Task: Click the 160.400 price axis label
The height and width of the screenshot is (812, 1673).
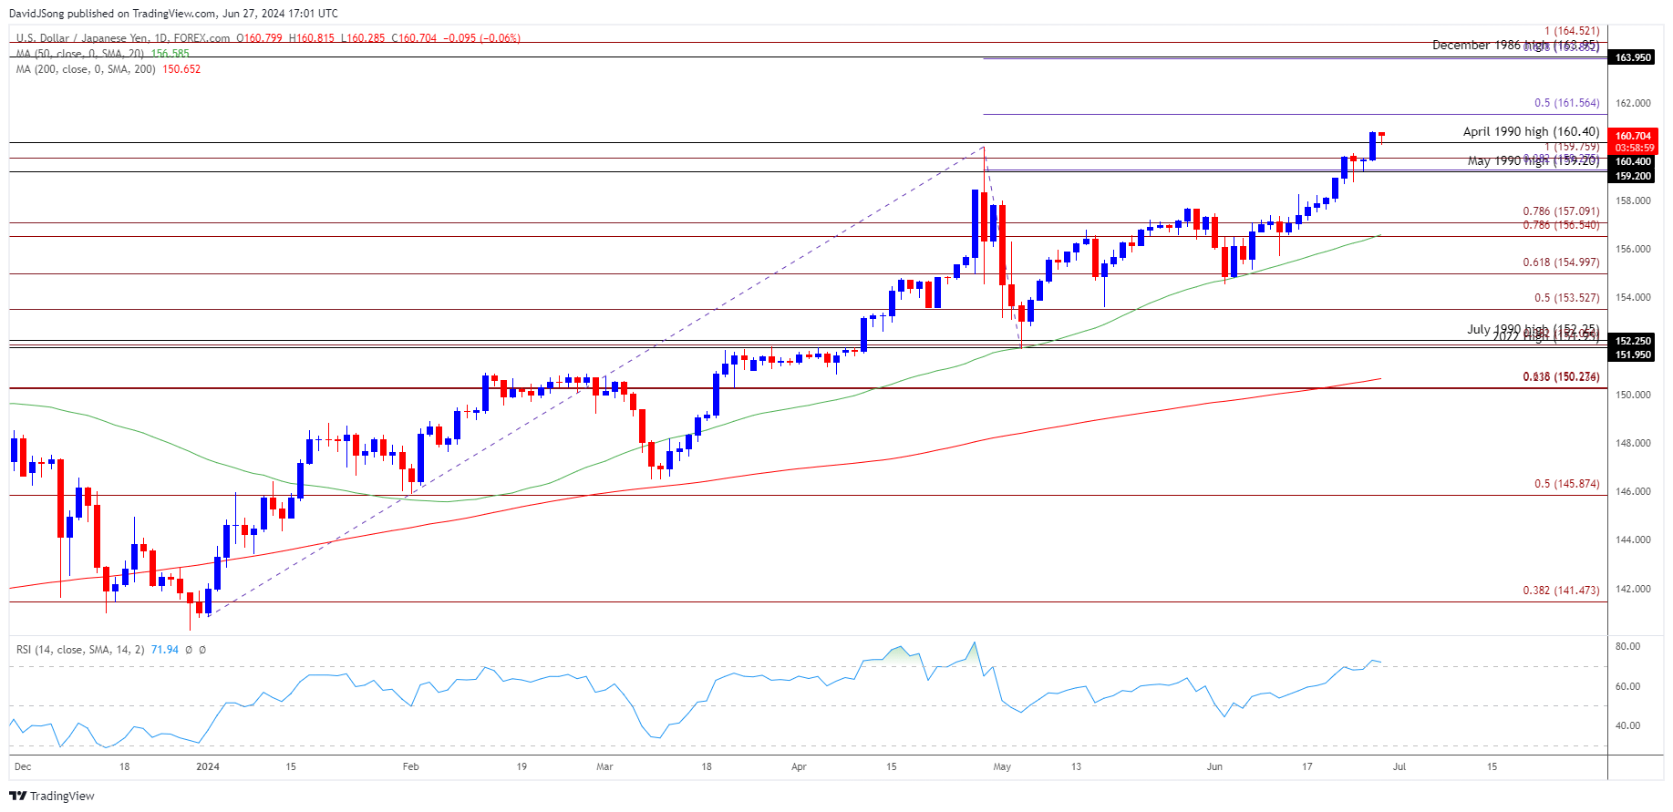Action: click(1633, 161)
